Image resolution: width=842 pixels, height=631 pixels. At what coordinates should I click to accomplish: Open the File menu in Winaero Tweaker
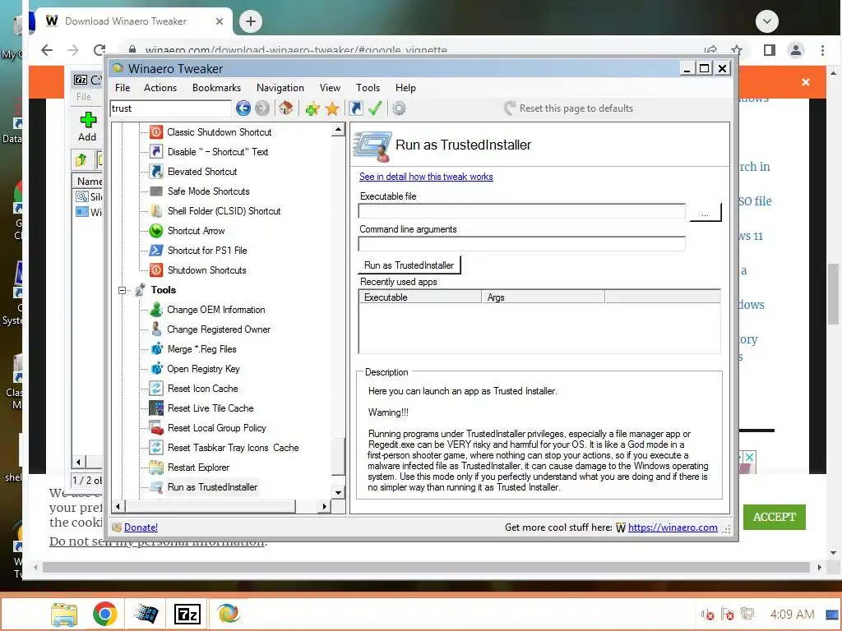click(123, 88)
